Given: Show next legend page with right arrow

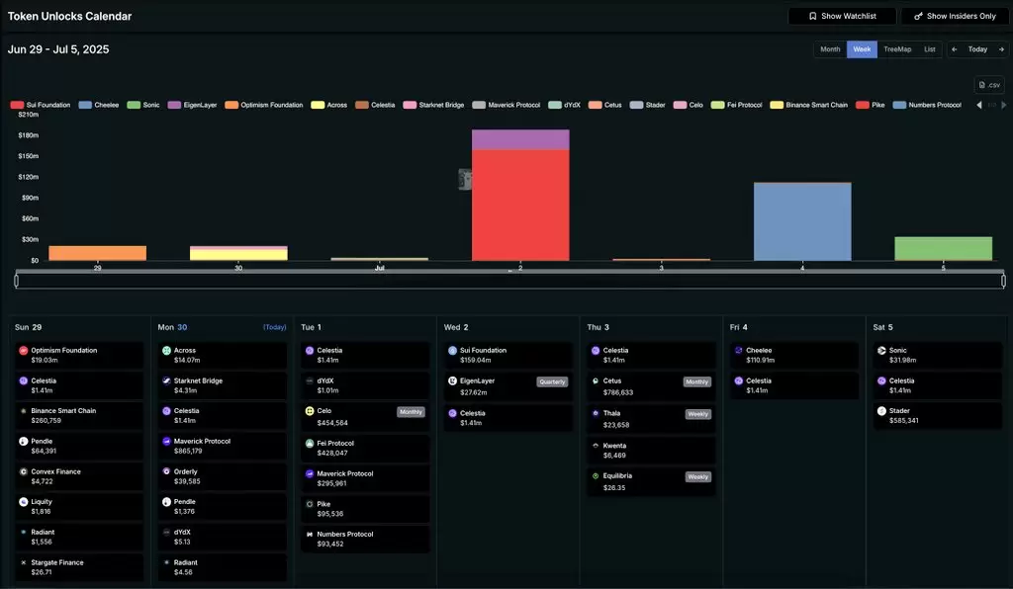Looking at the screenshot, I should 1003,105.
